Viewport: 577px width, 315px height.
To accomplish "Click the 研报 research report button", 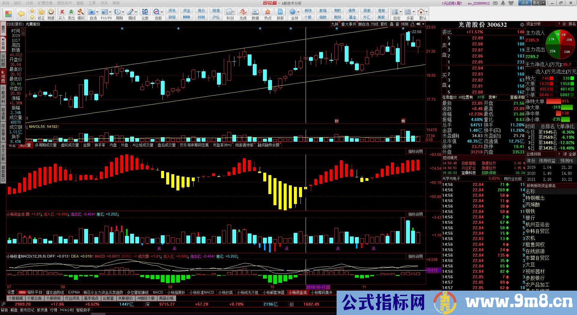I will click(x=172, y=17).
